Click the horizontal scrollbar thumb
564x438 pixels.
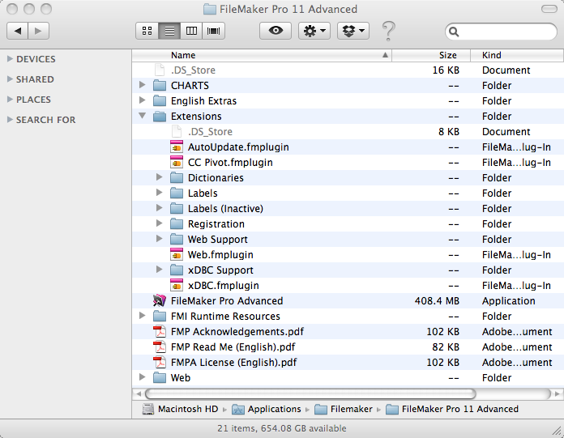point(310,393)
